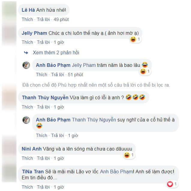Click Thích under Nini Anh's comment
Viewport: 191px width, 191px height.
pyautogui.click(x=27, y=158)
